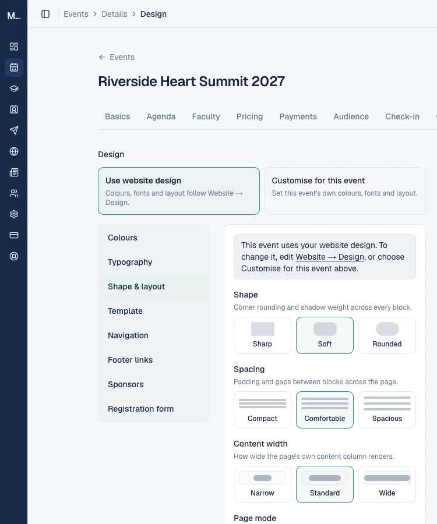437x524 pixels.
Task: Open the globe website icon in sidebar
Action: pos(14,151)
